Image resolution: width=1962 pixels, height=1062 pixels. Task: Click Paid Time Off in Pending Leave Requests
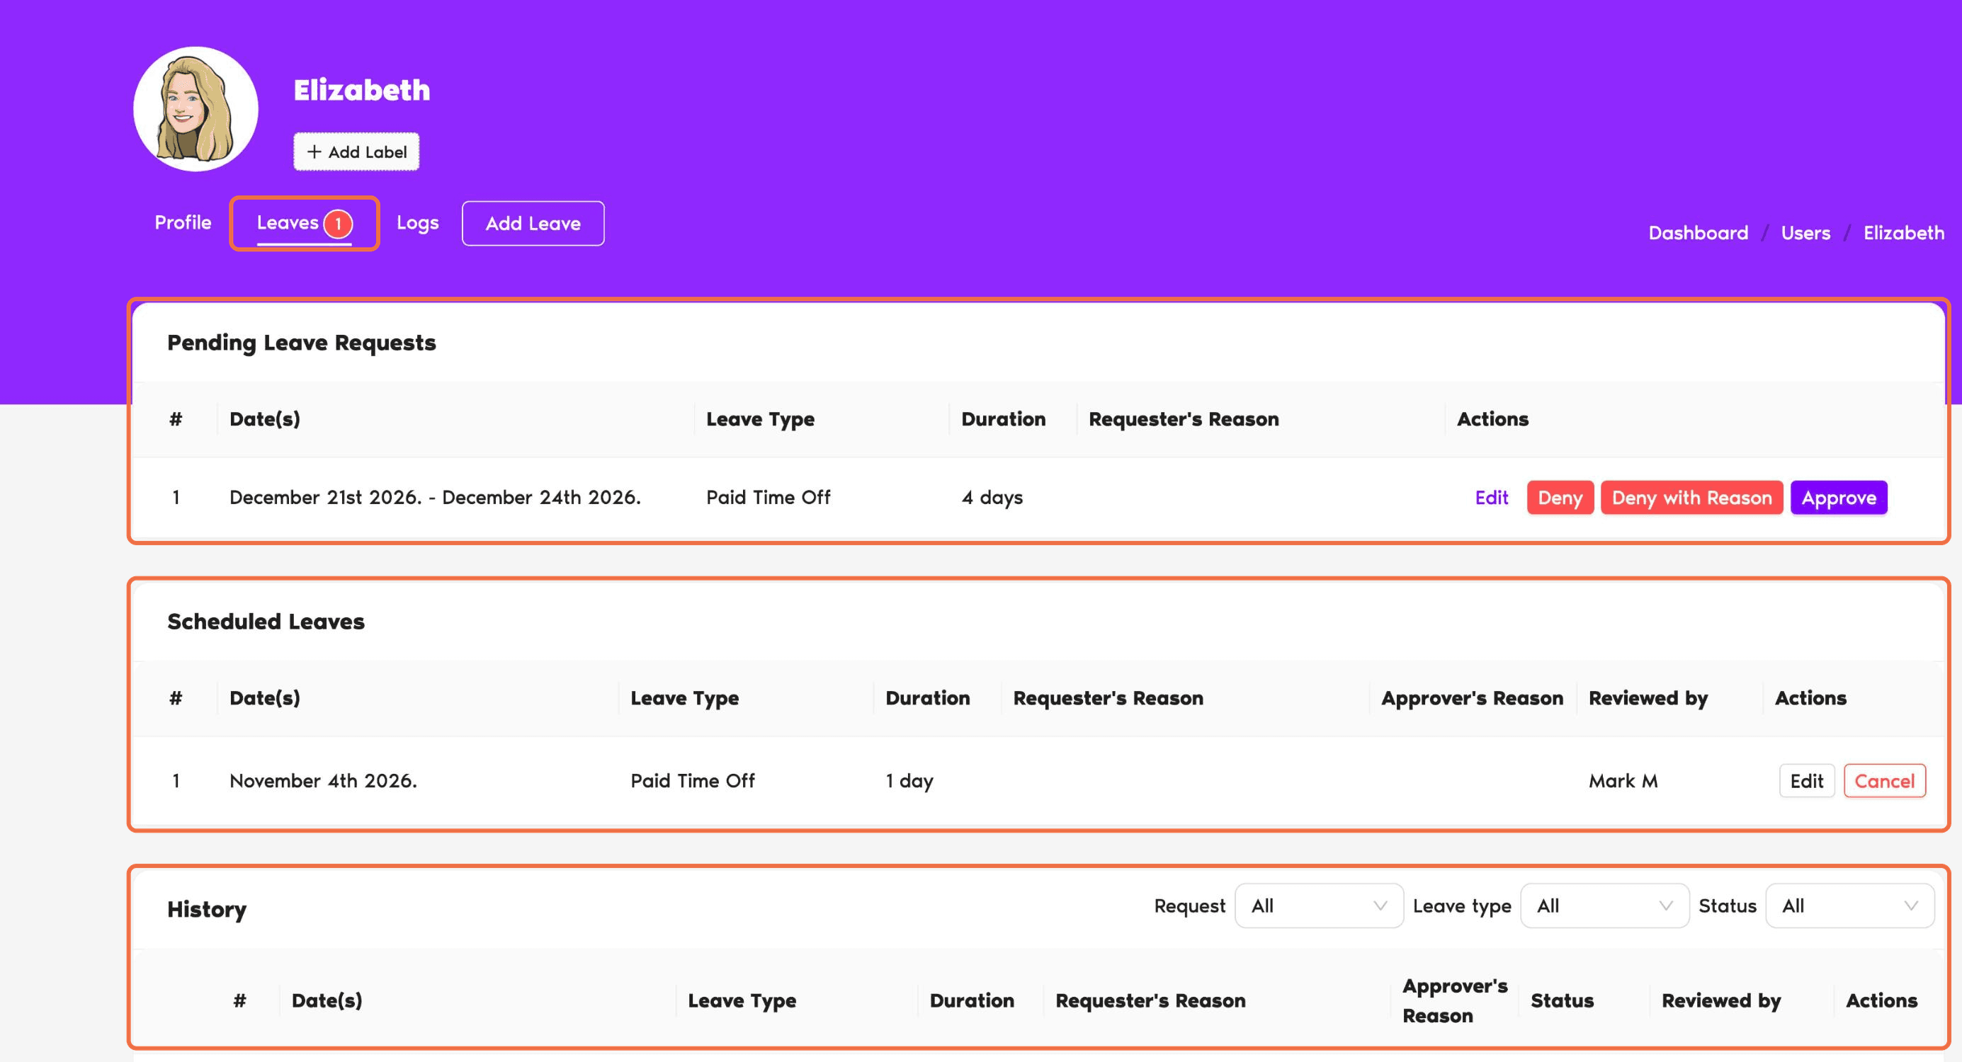click(768, 497)
